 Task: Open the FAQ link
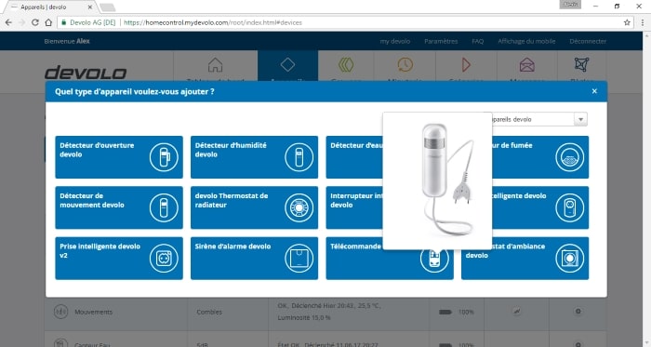click(x=477, y=41)
